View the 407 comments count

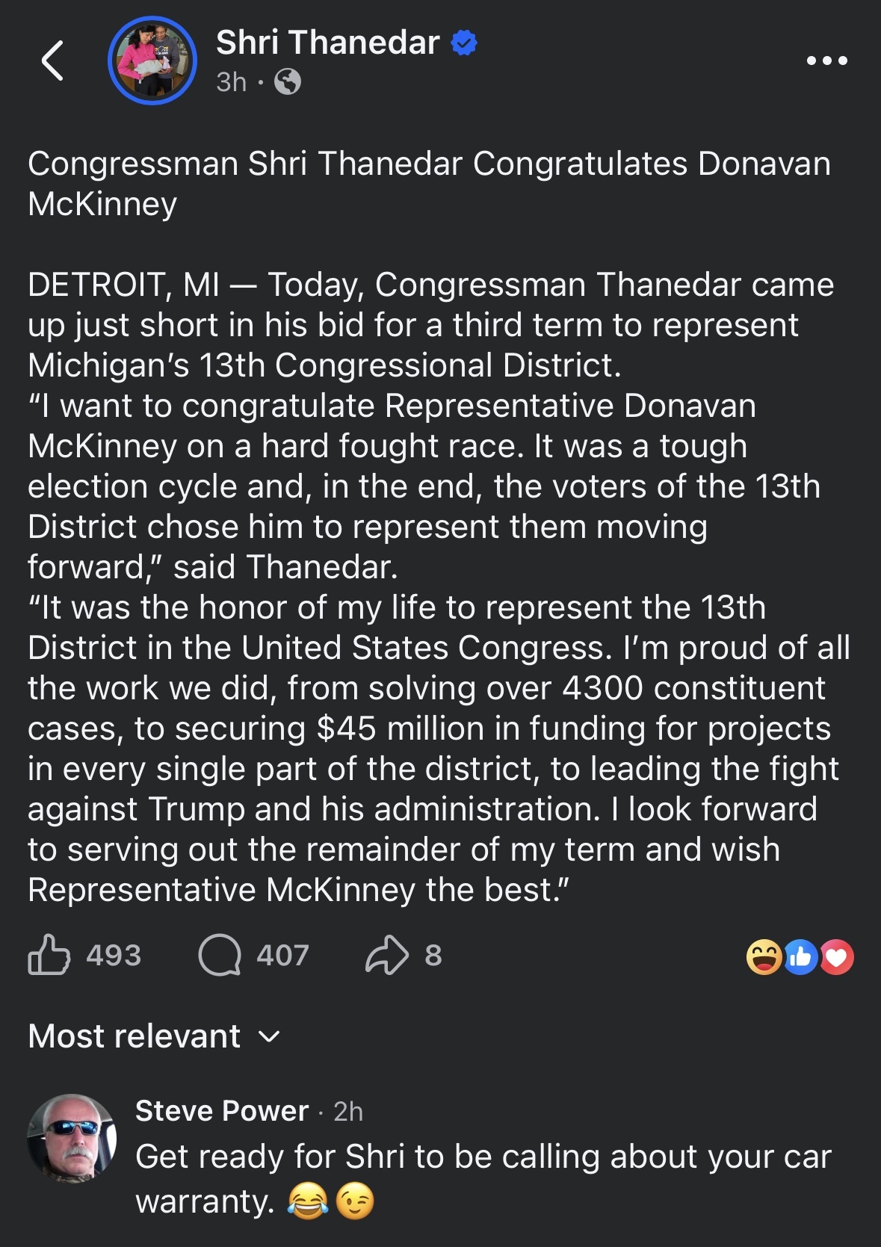(282, 956)
